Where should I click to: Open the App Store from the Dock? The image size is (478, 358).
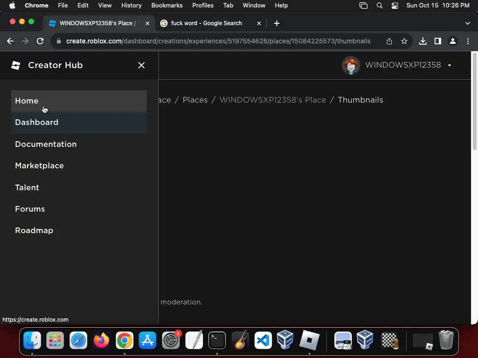pos(148,340)
